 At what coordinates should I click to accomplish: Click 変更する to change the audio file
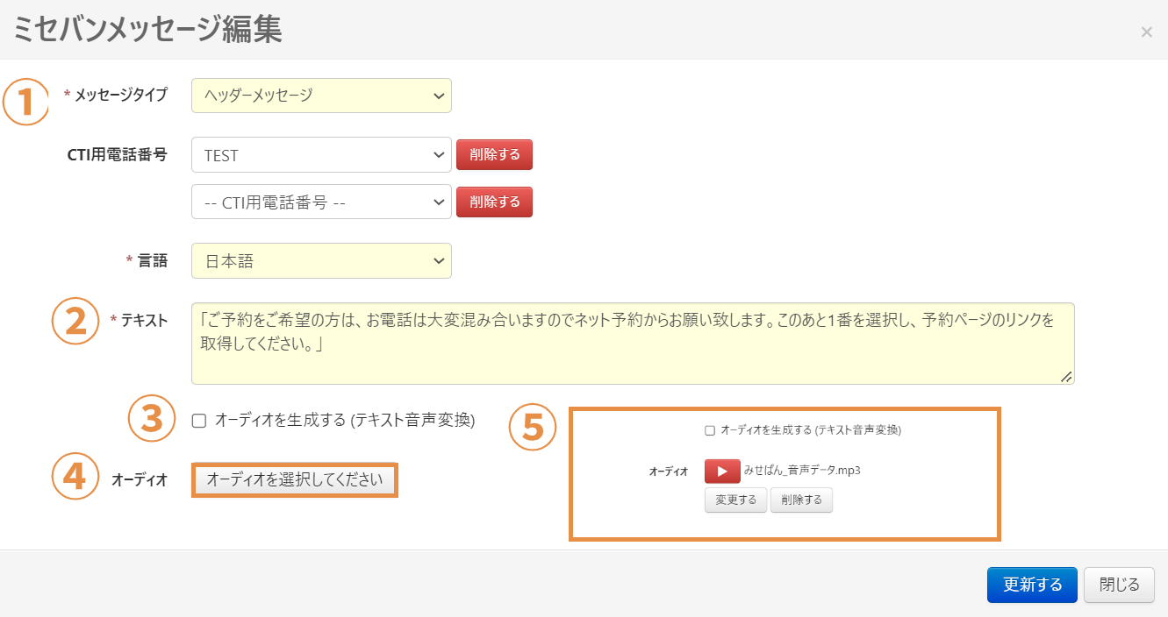pos(735,500)
